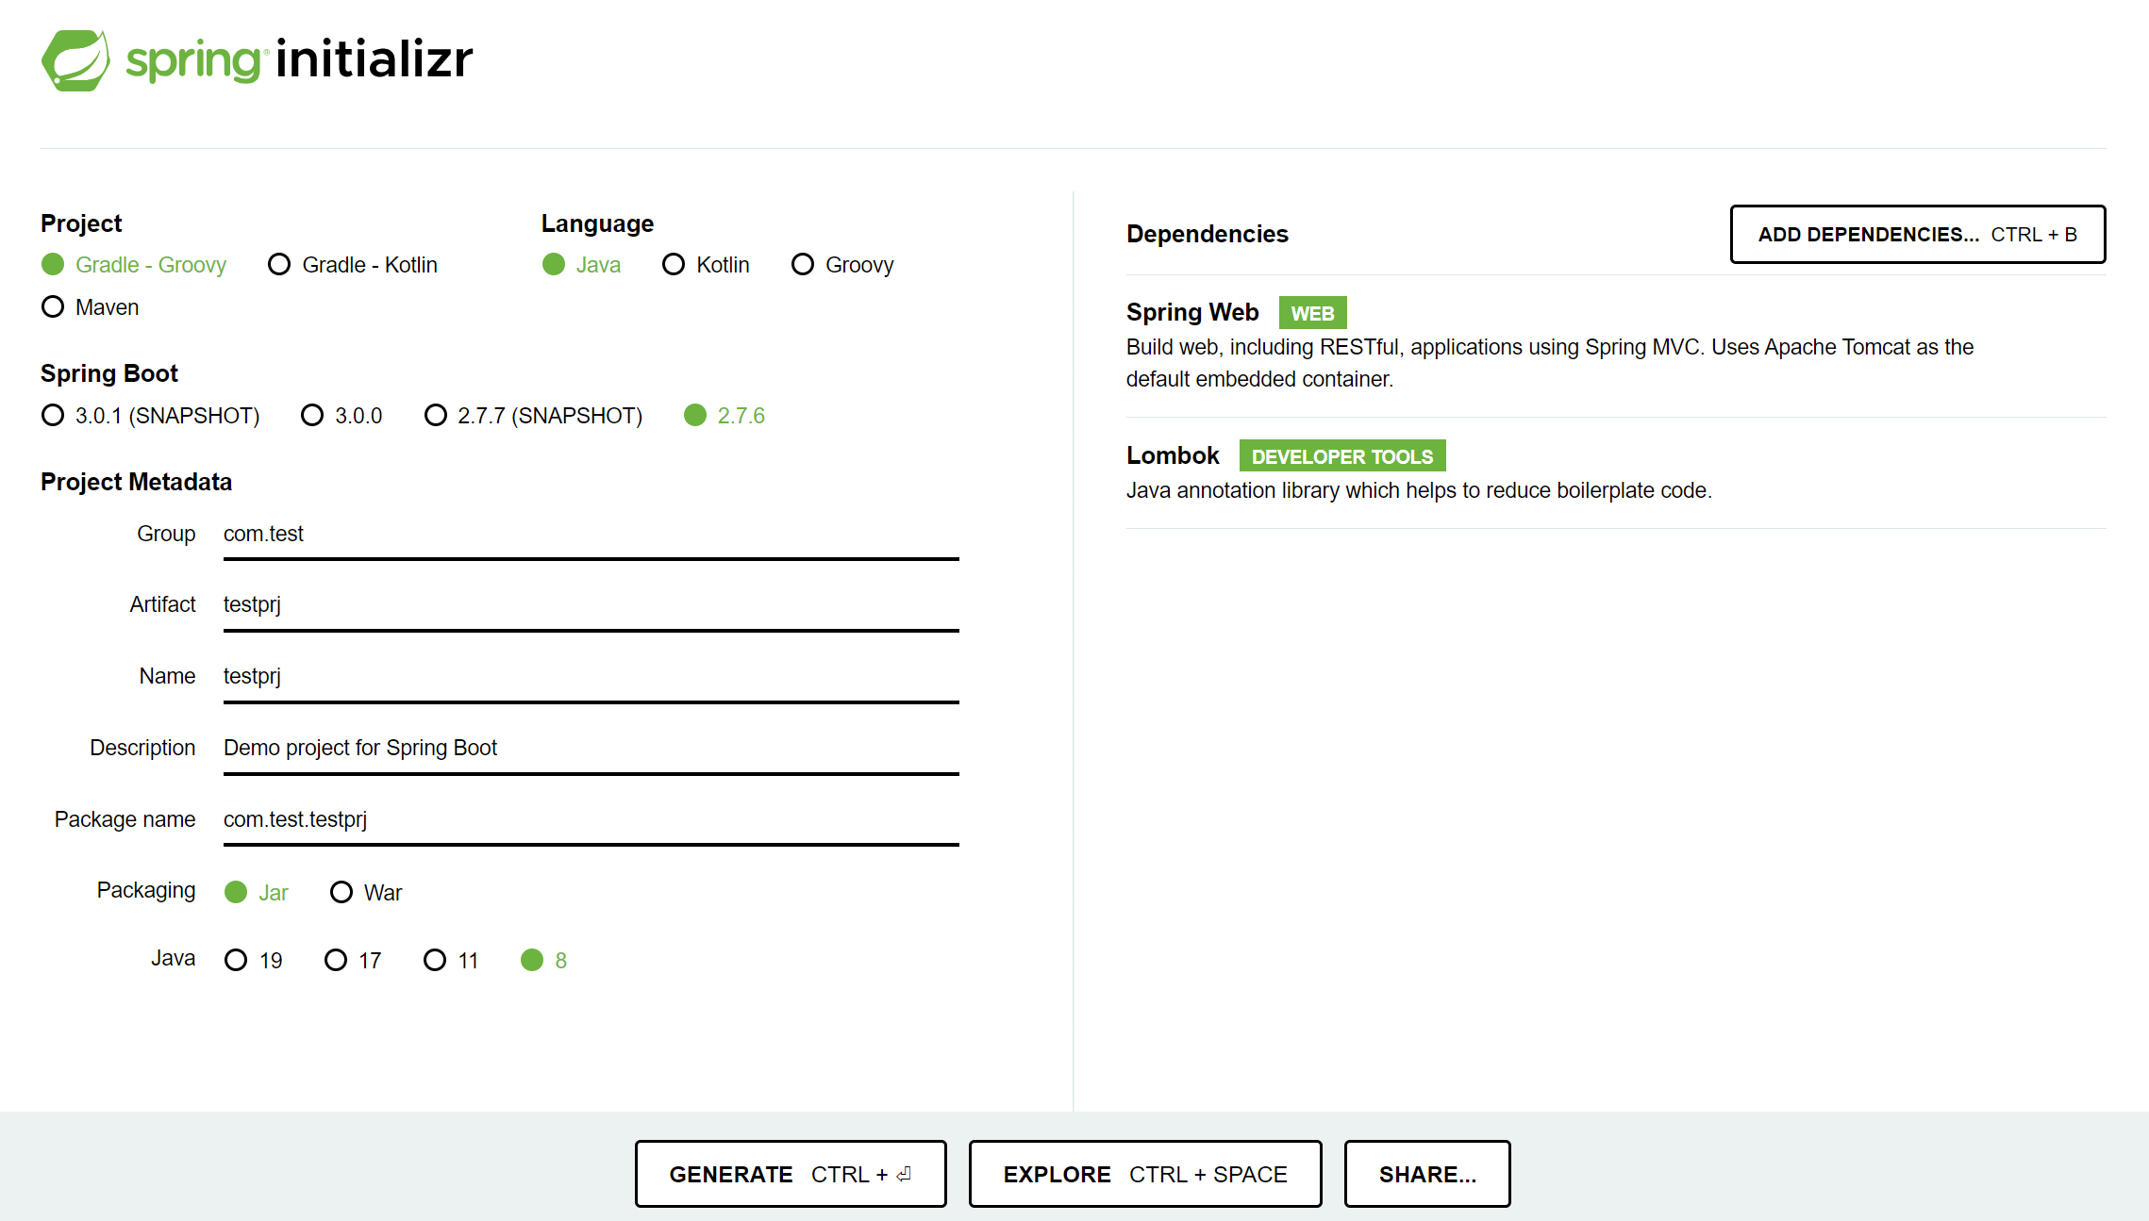2149x1221 pixels.
Task: Select Java version 11
Action: (435, 960)
